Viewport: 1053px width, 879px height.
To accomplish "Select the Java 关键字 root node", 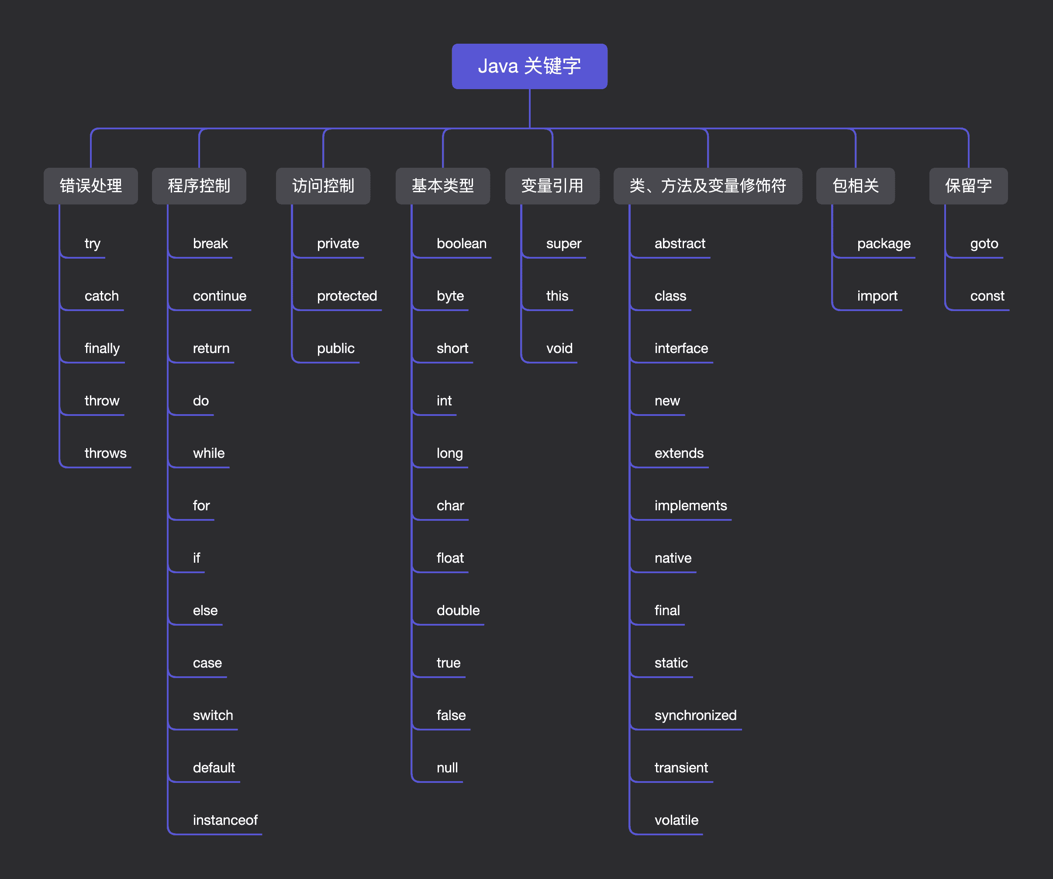I will coord(529,66).
